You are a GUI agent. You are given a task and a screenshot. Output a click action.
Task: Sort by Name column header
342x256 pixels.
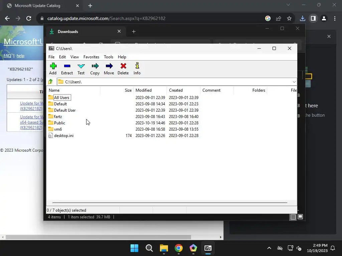[73, 90]
